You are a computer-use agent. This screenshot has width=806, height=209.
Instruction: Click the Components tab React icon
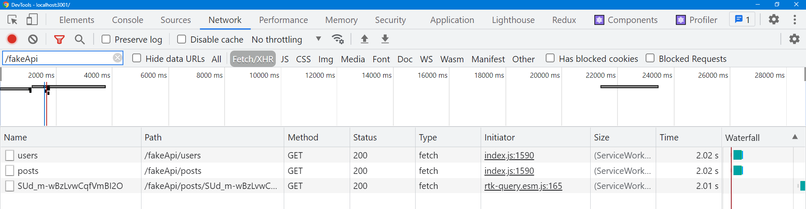click(599, 20)
